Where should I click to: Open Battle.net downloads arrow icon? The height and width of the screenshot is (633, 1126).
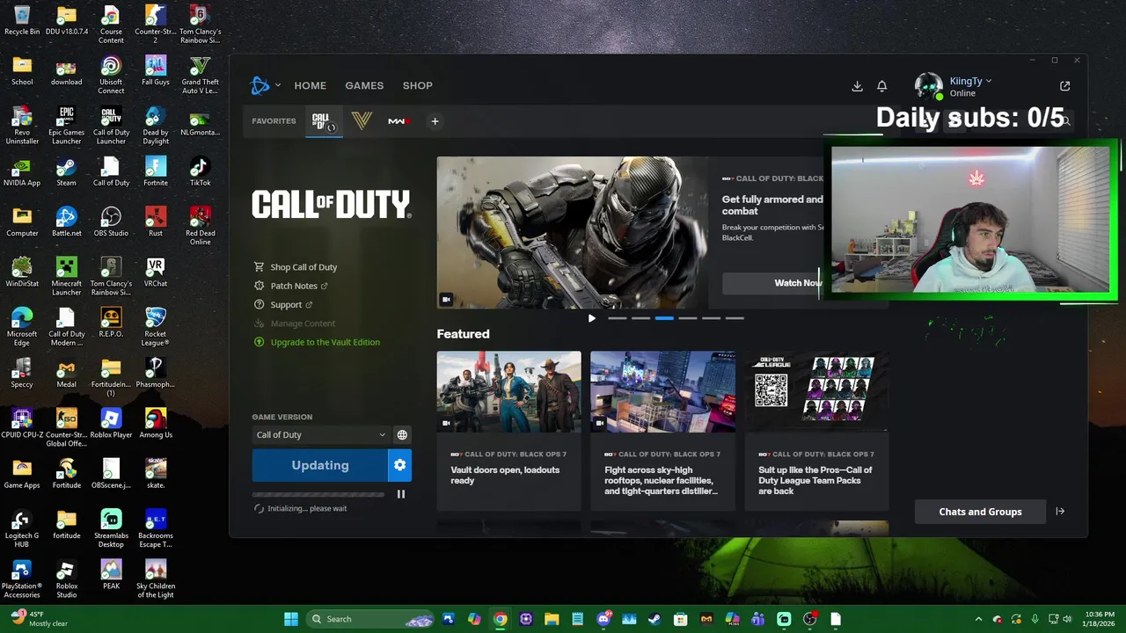[x=857, y=86]
